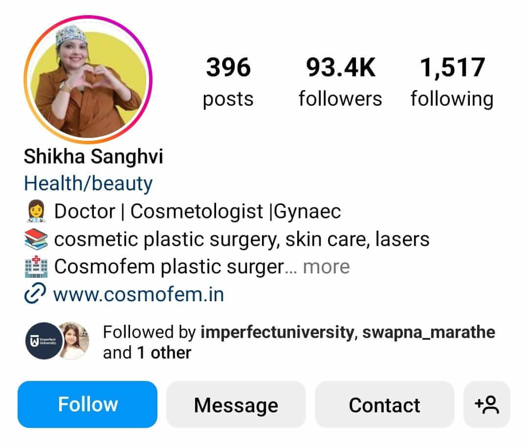Expand bio with the more link
The image size is (528, 448).
(326, 267)
